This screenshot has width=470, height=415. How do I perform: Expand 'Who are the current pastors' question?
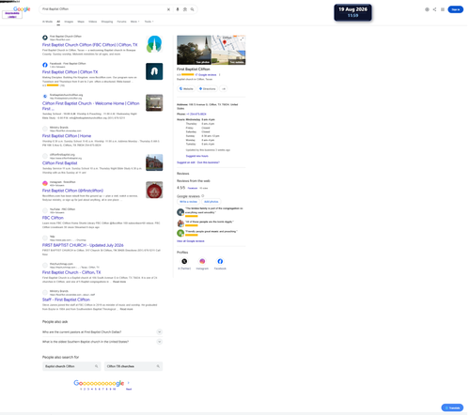[x=159, y=331]
